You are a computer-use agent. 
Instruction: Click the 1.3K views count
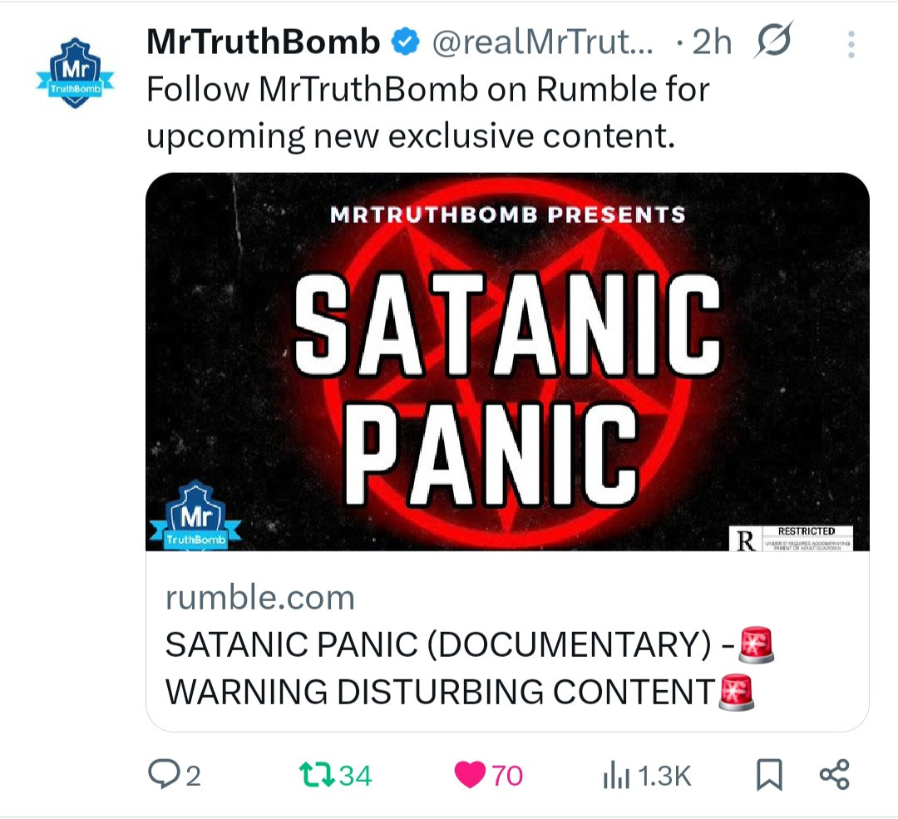pos(664,776)
